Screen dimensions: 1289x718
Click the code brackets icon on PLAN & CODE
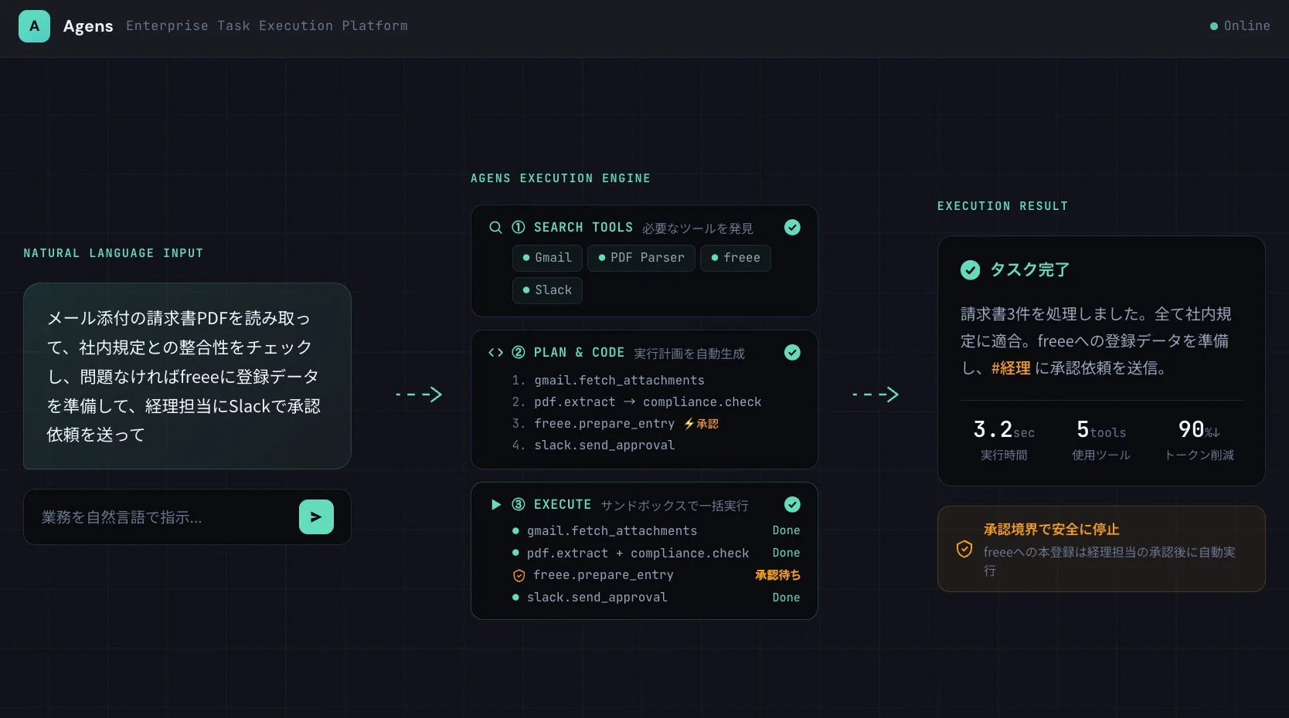point(495,353)
